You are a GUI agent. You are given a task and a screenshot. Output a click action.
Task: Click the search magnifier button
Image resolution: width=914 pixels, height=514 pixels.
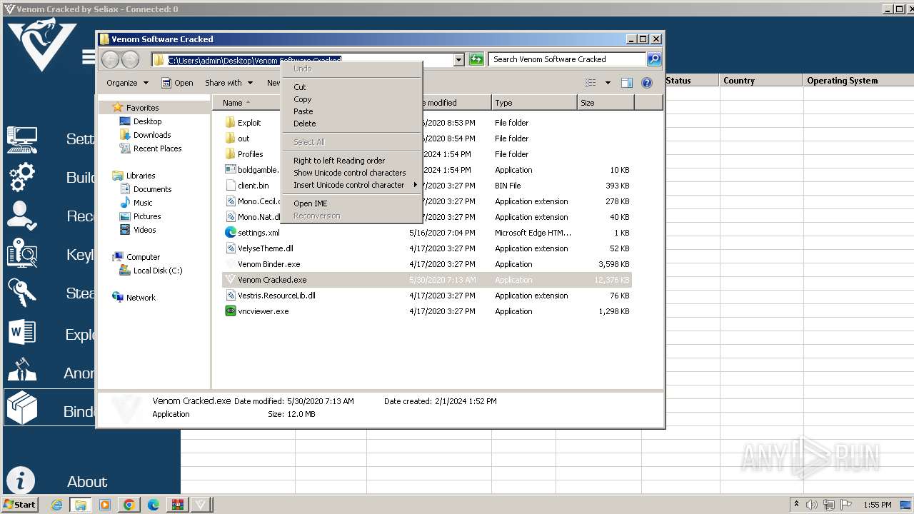click(x=653, y=59)
